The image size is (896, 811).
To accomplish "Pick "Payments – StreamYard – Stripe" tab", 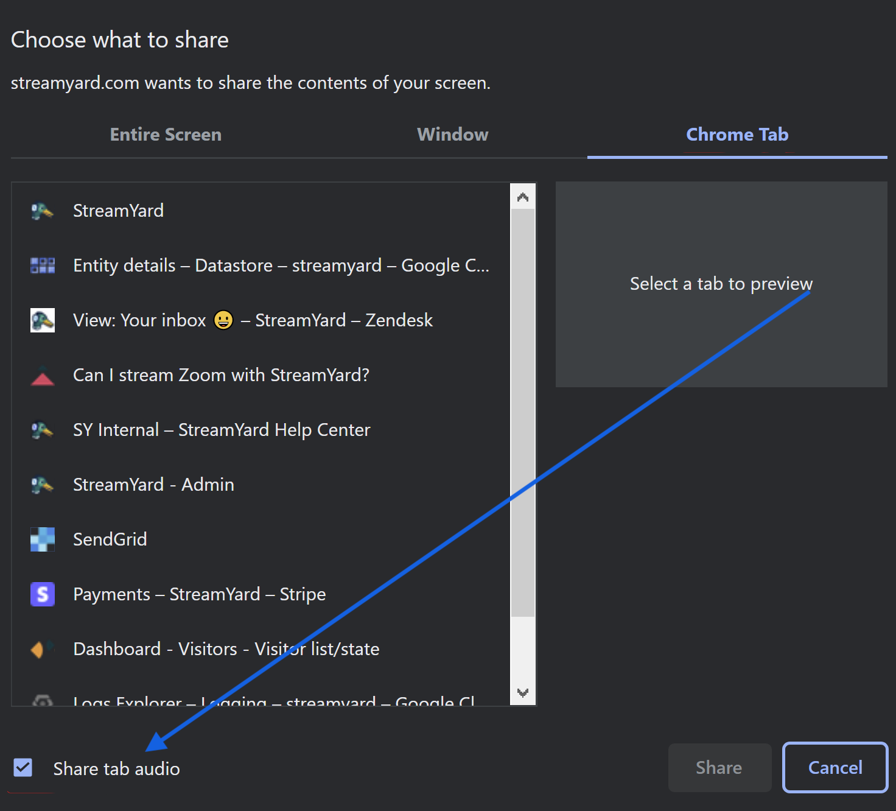I will (x=261, y=594).
